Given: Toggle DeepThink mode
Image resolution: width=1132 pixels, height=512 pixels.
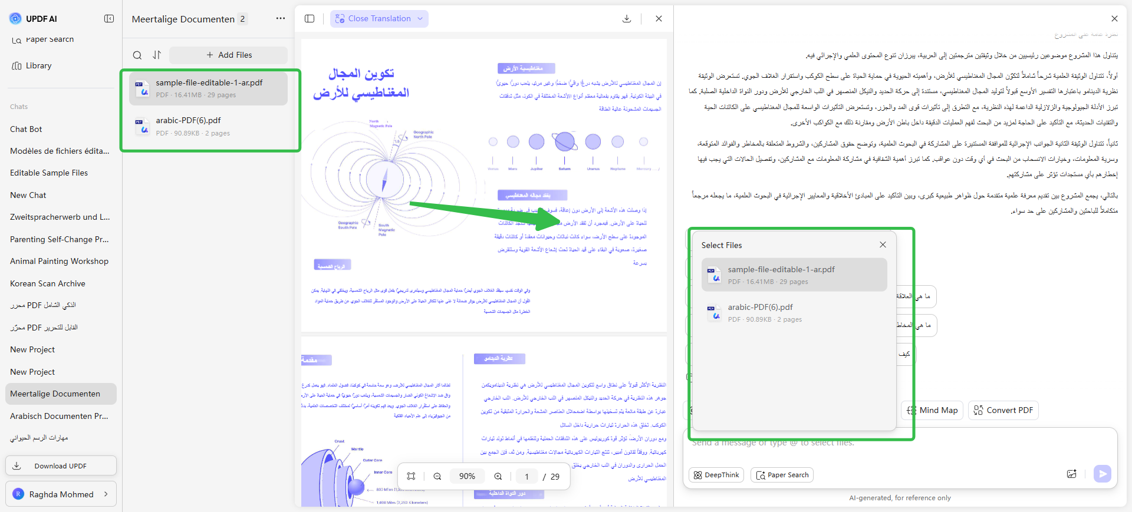Looking at the screenshot, I should point(716,475).
